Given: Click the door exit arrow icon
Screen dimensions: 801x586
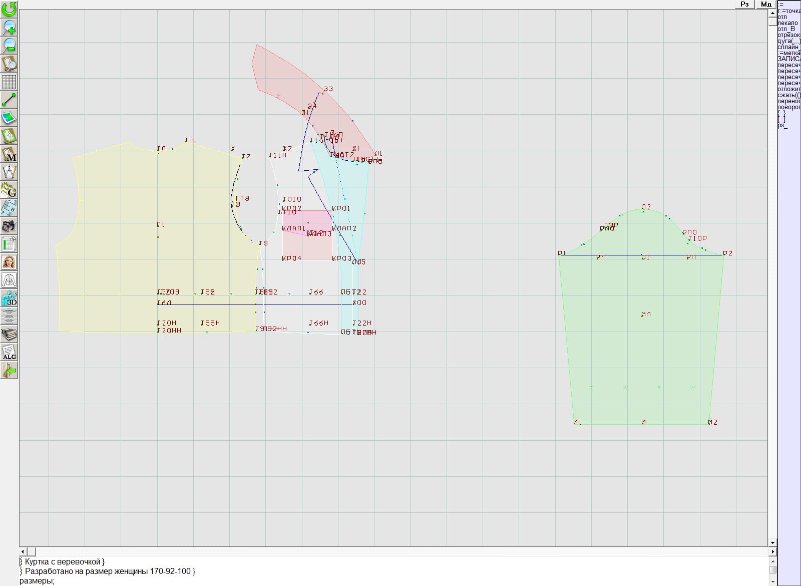Looking at the screenshot, I should [x=9, y=371].
